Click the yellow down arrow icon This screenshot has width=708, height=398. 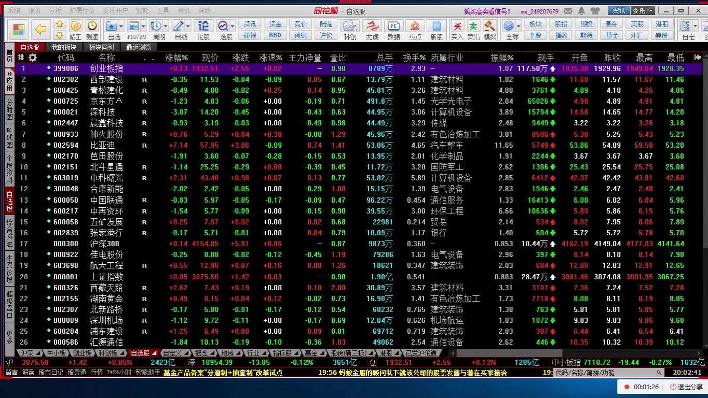coord(59,35)
